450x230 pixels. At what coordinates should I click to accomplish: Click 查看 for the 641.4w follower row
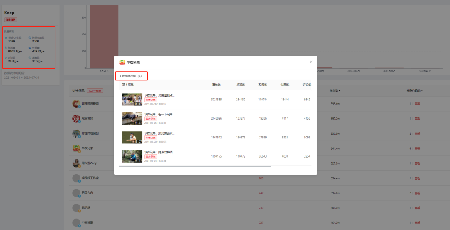[417, 148]
